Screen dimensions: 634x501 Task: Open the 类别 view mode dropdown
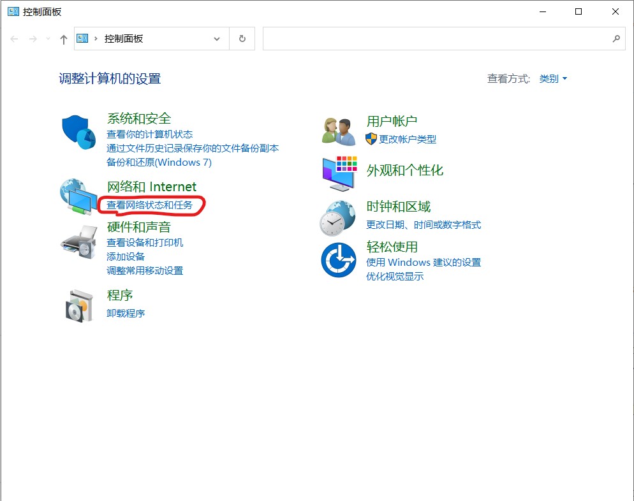[x=552, y=78]
